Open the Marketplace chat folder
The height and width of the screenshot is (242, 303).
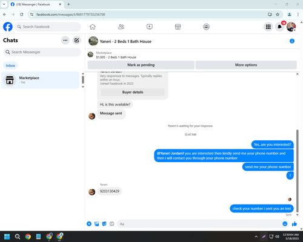(41, 80)
